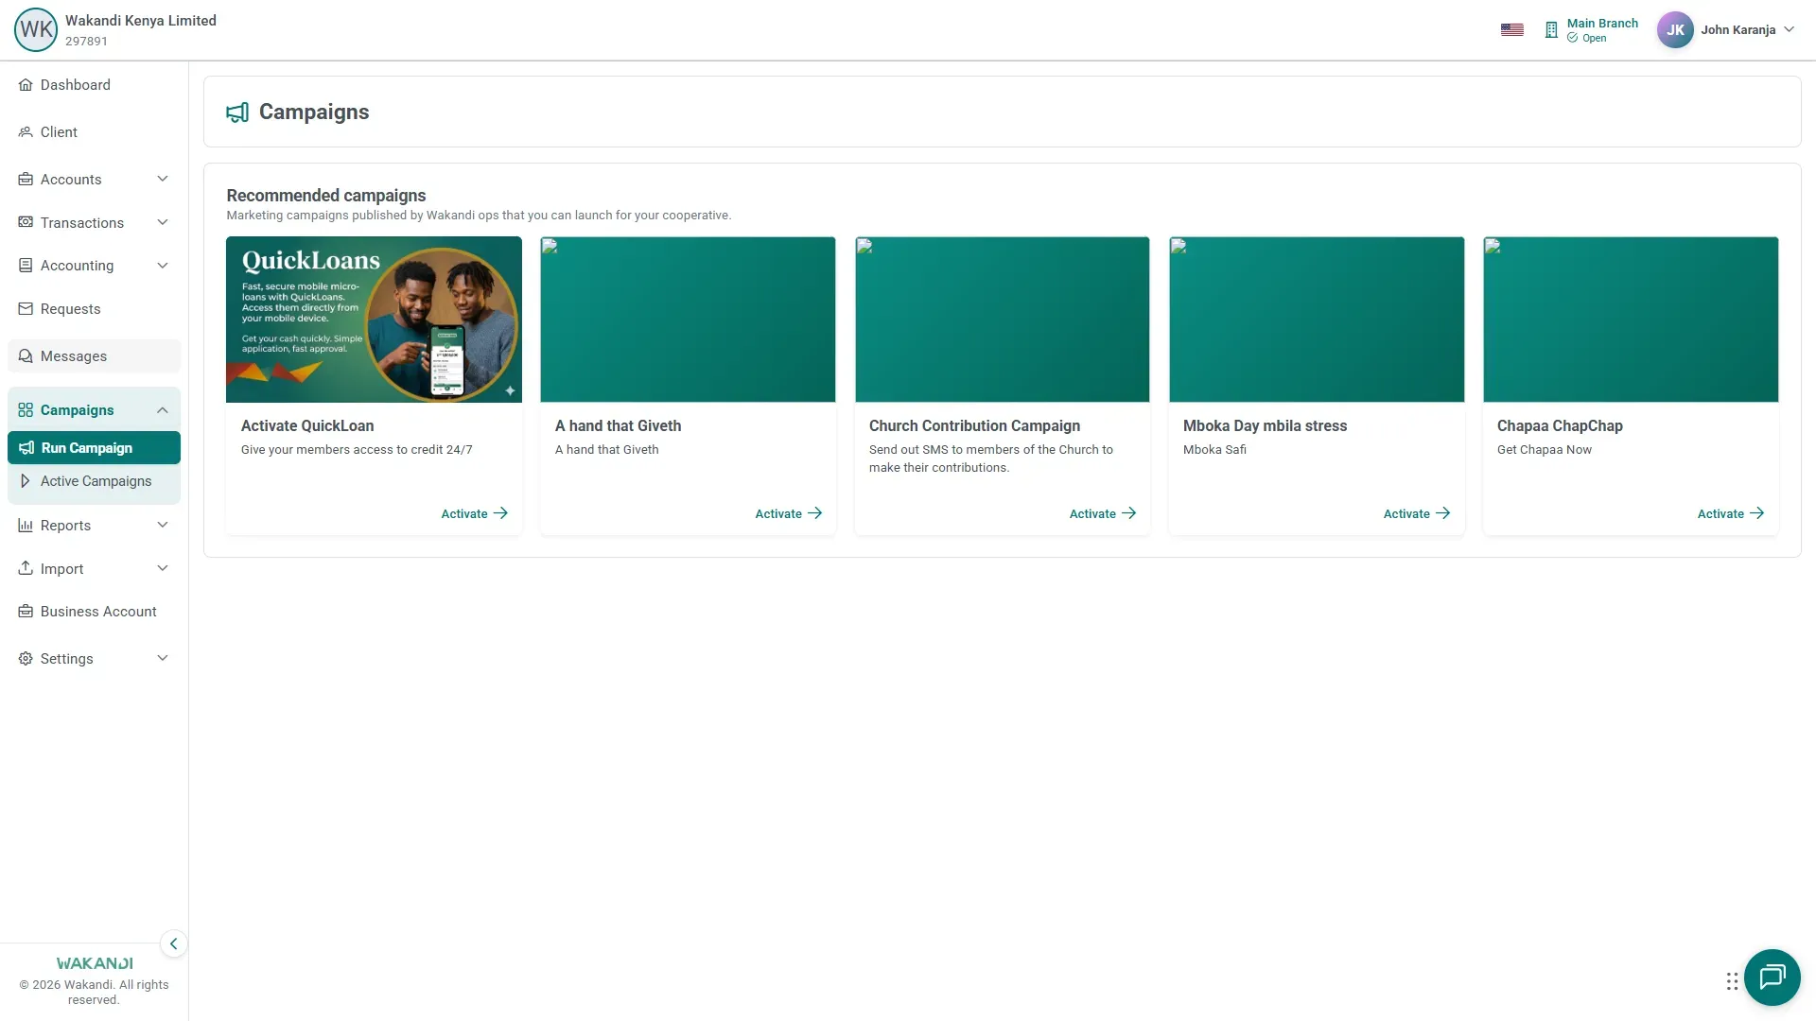Click the Chapaa ChapChap card image
Viewport: 1816px width, 1021px height.
(1631, 320)
